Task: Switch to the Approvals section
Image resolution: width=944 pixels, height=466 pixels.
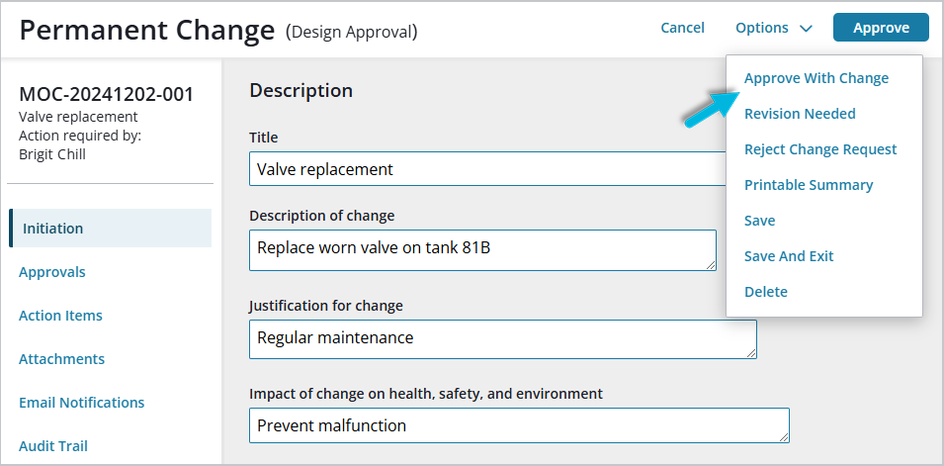Action: pyautogui.click(x=52, y=272)
